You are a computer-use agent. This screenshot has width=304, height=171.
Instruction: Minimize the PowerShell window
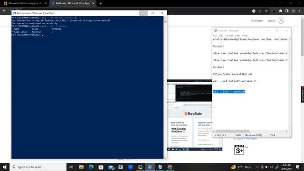pyautogui.click(x=143, y=13)
